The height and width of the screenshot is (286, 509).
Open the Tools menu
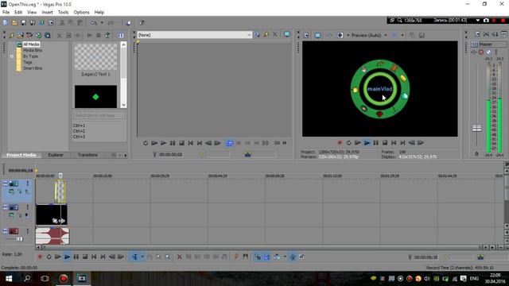coord(64,13)
